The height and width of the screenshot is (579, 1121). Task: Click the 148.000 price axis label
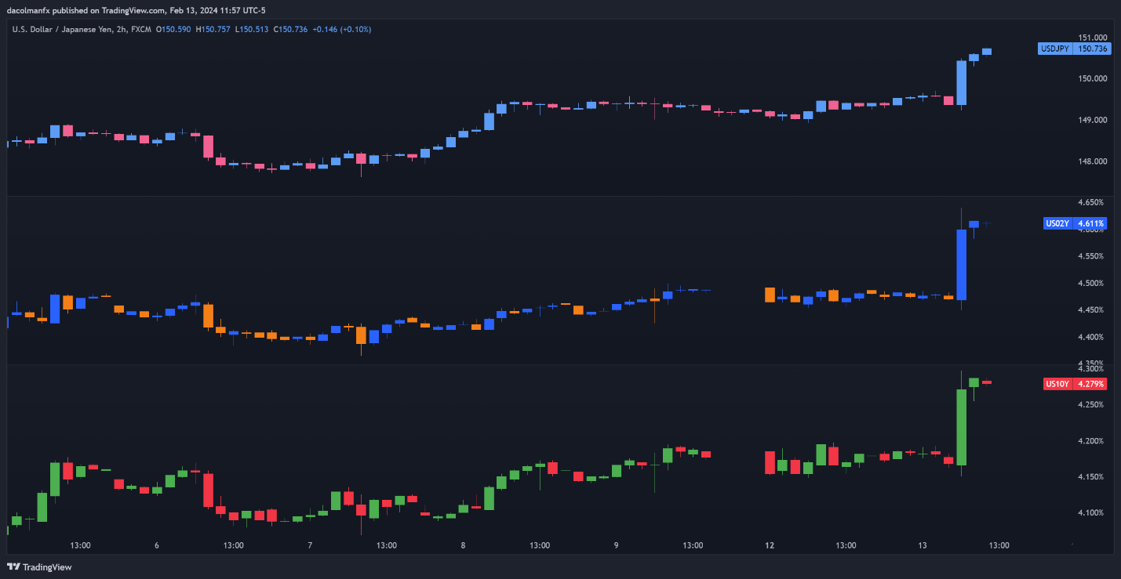pyautogui.click(x=1092, y=161)
